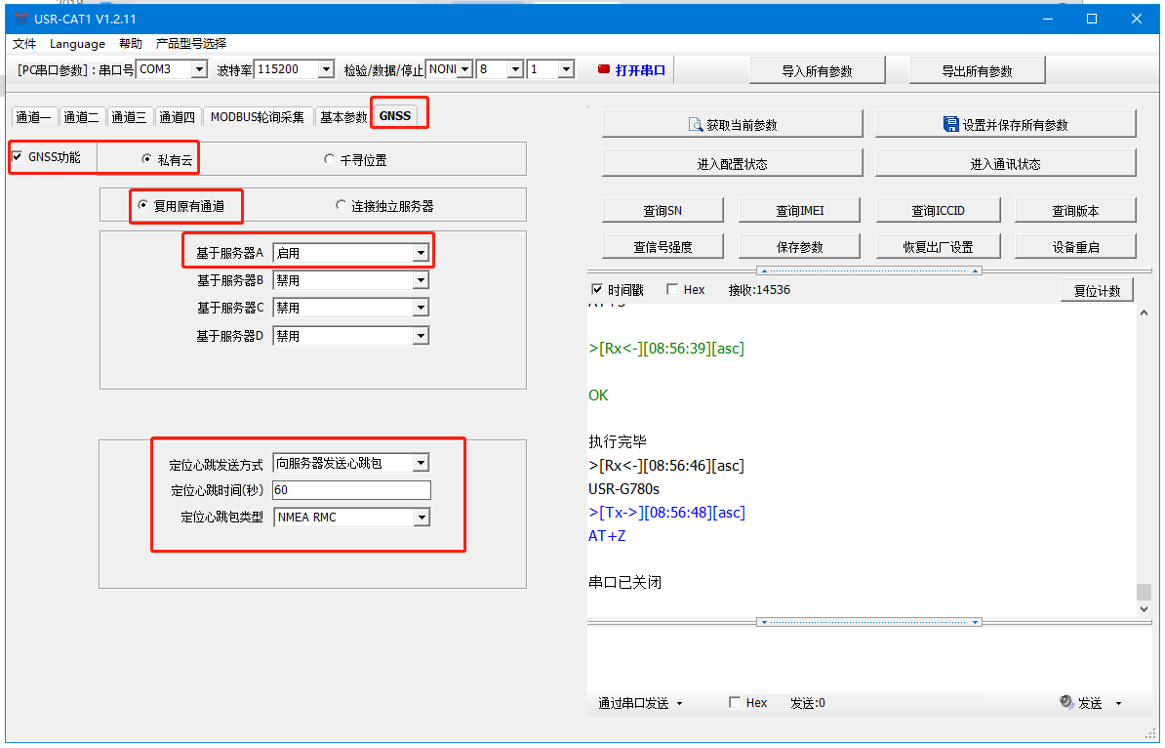Open the stop bits 1 dropdown

[x=566, y=69]
